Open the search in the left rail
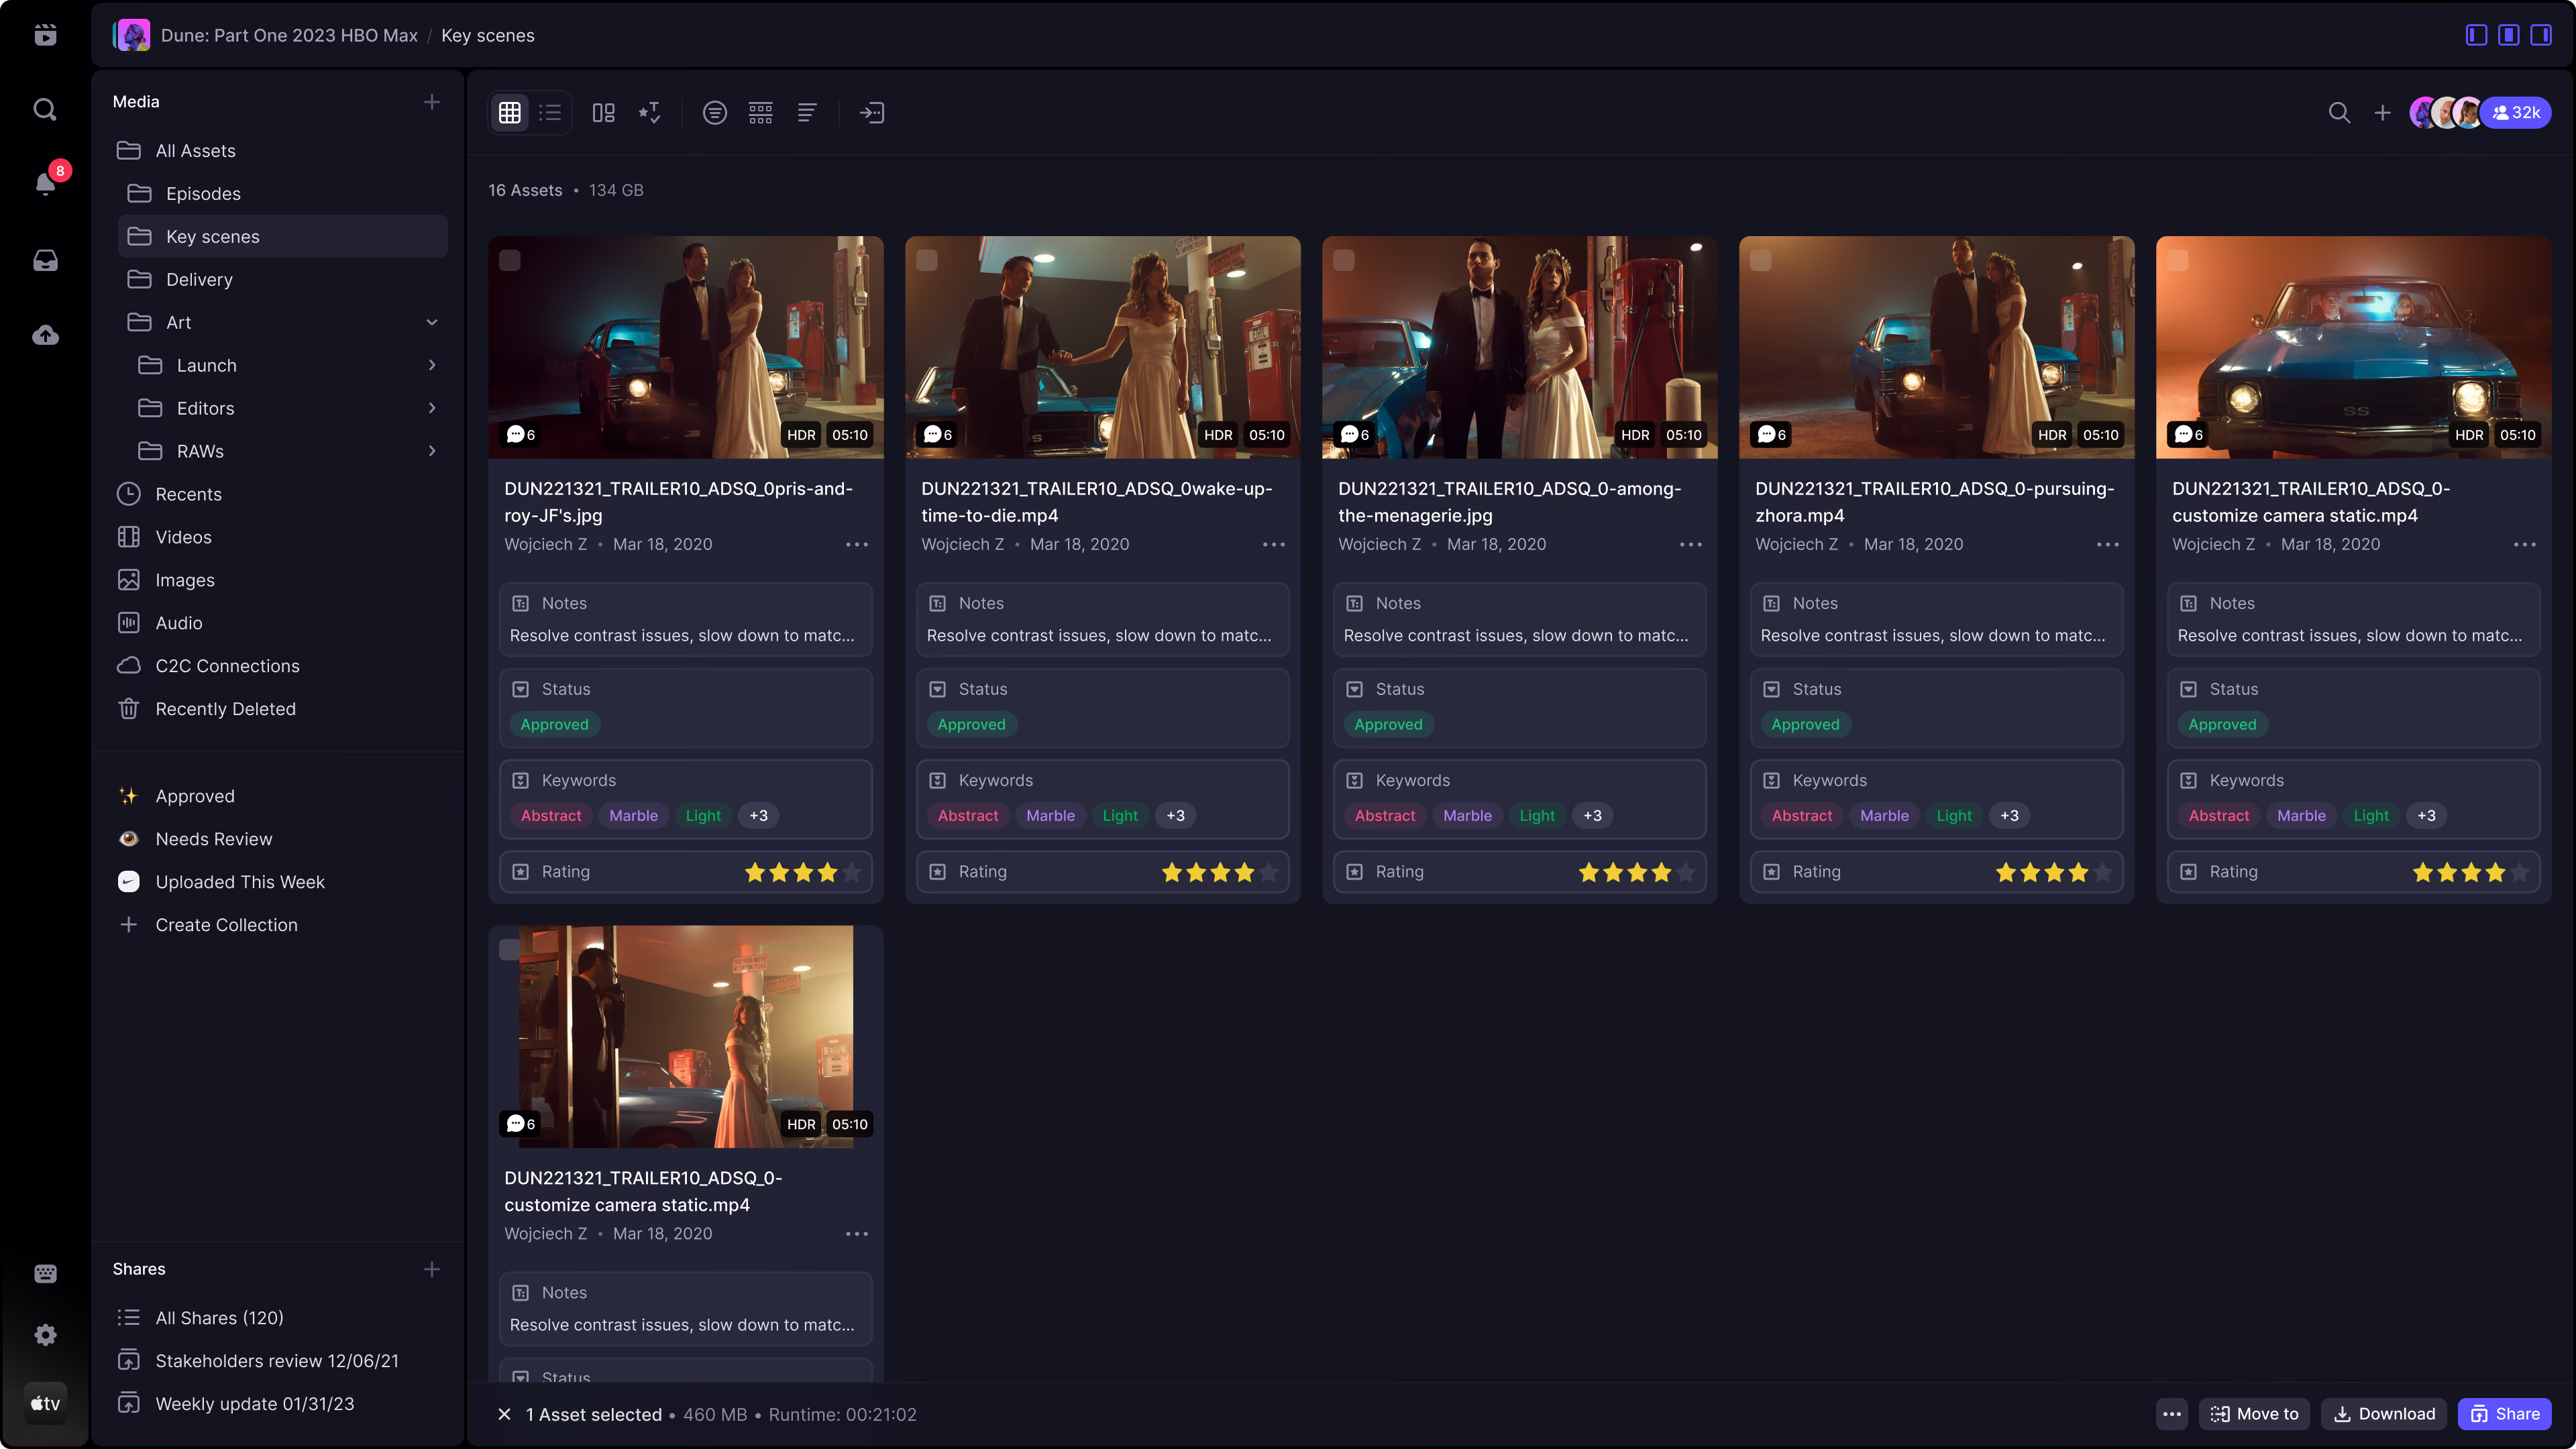This screenshot has height=1449, width=2576. point(45,109)
